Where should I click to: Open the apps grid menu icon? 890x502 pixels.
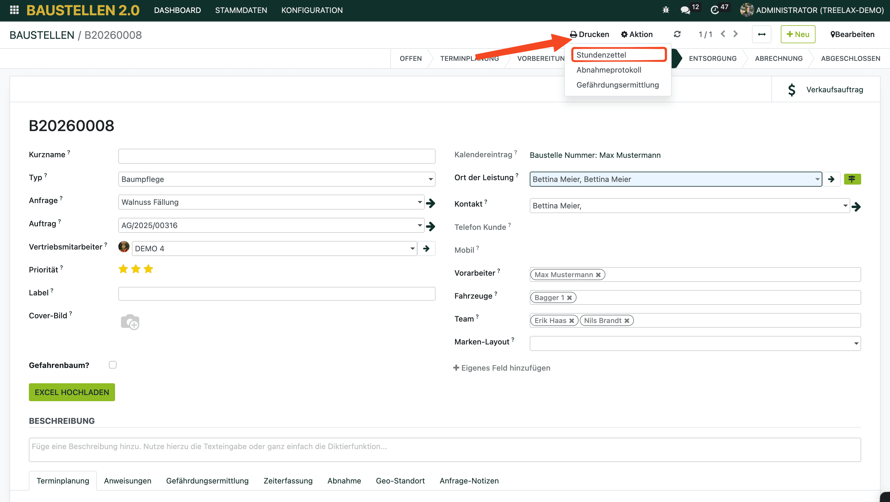[x=14, y=10]
